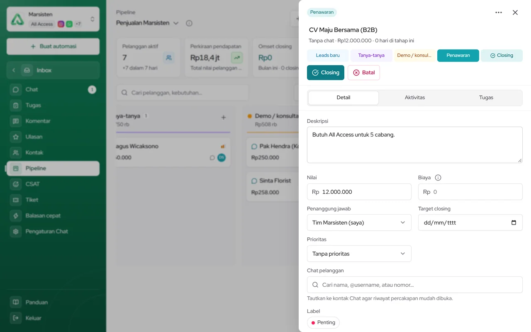Select the Penawaran stage chip
Image resolution: width=531 pixels, height=332 pixels.
(458, 56)
